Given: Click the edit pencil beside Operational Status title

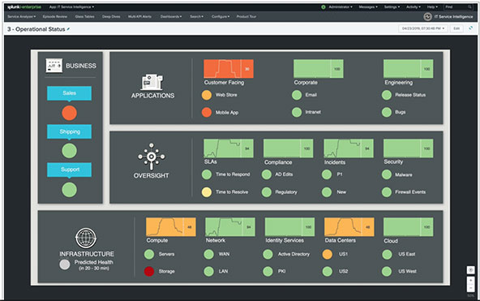Looking at the screenshot, I should click(x=68, y=29).
